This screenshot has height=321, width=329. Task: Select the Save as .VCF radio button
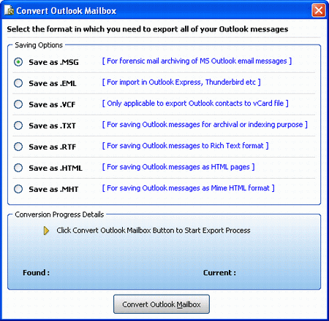[x=18, y=104]
